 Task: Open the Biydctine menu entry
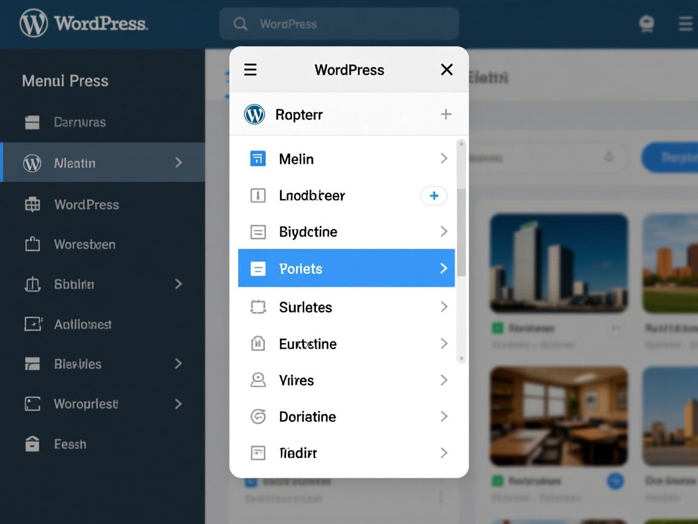tap(308, 232)
